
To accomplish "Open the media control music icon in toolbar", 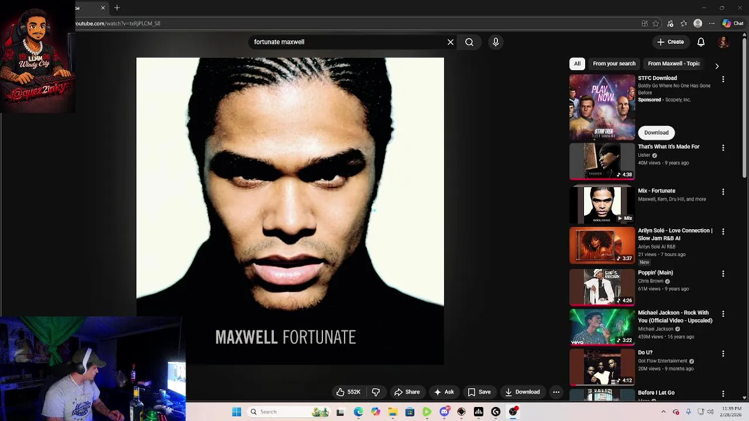I will tap(670, 23).
